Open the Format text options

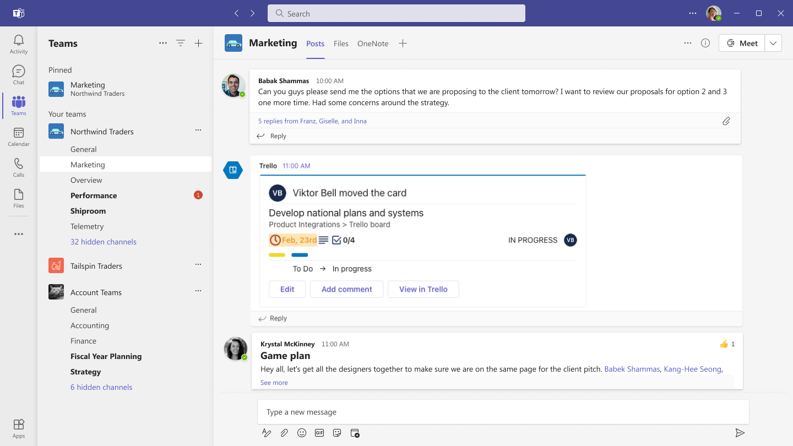(267, 433)
